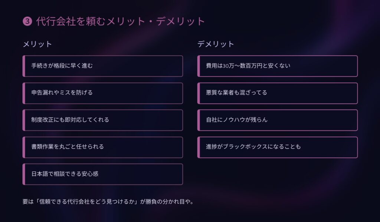
Task: Select the 手続きが格段に早く進む card
Action: click(x=103, y=66)
